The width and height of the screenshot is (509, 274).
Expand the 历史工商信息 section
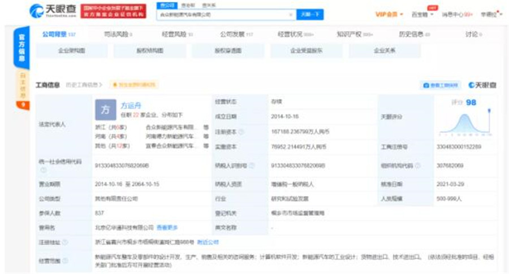[x=84, y=85]
